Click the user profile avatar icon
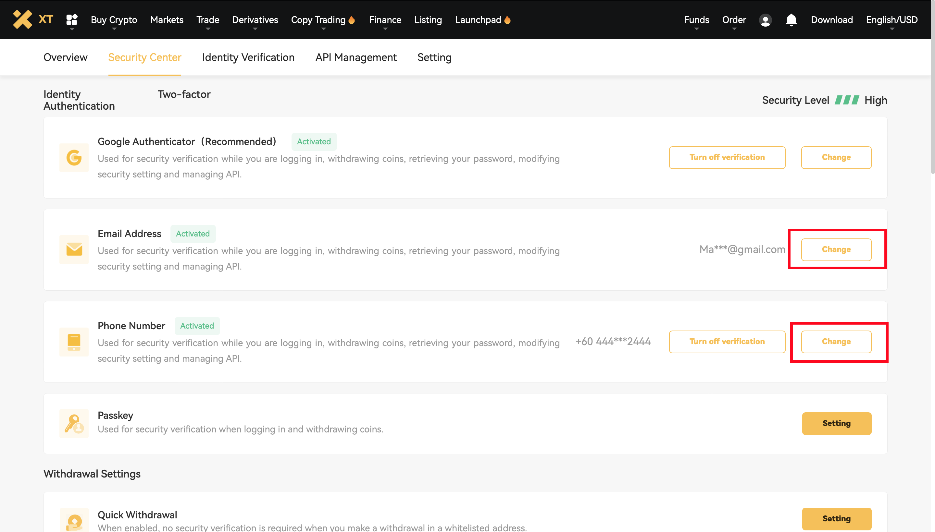 (x=765, y=20)
